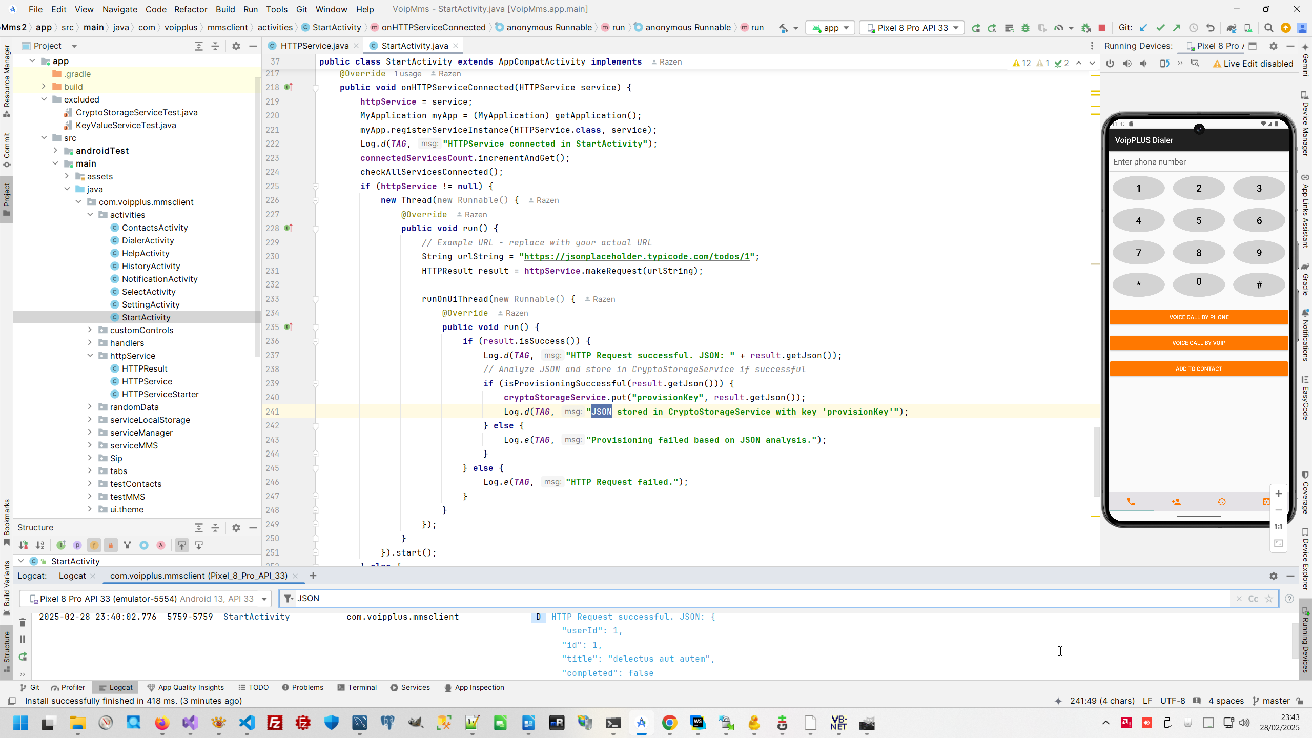Viewport: 1312px width, 738px height.
Task: Stop the running app
Action: pyautogui.click(x=1102, y=28)
